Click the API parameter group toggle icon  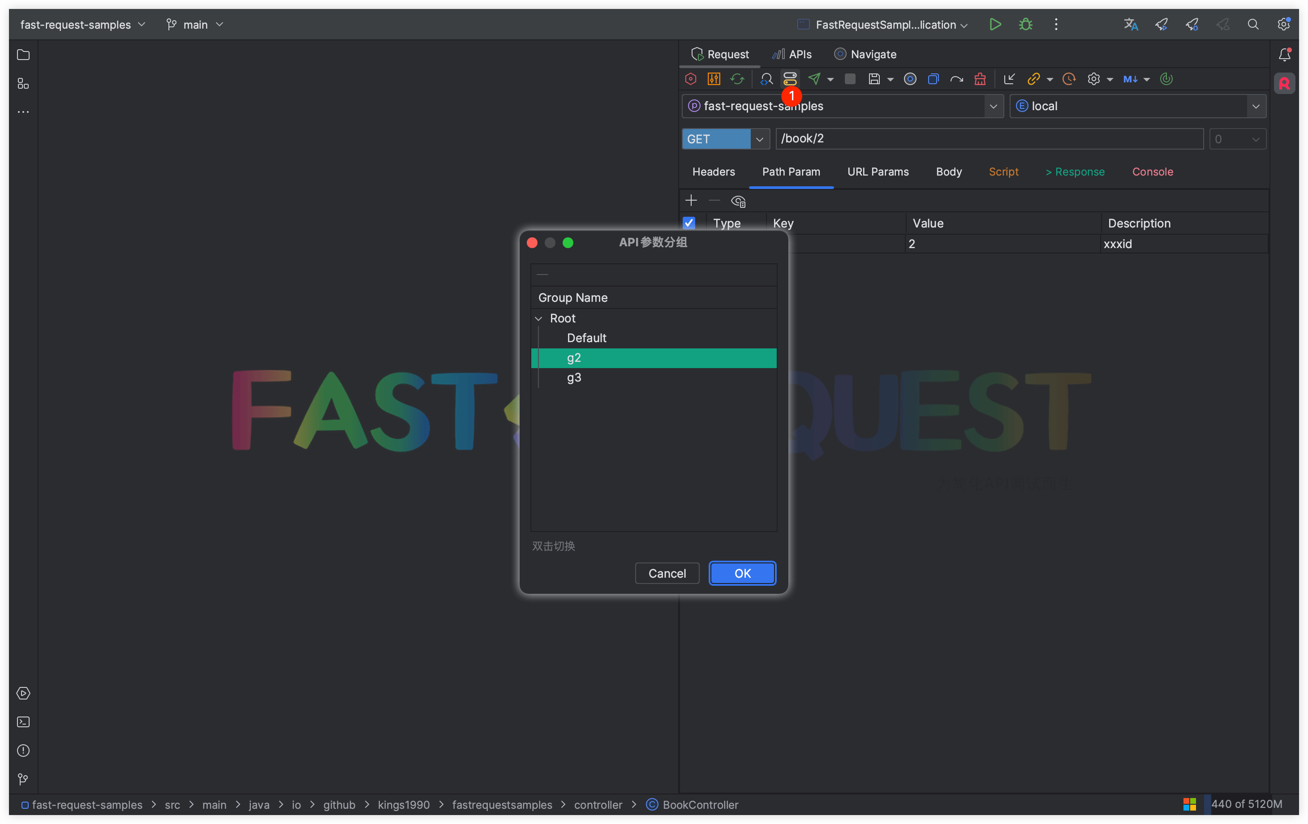(x=790, y=79)
